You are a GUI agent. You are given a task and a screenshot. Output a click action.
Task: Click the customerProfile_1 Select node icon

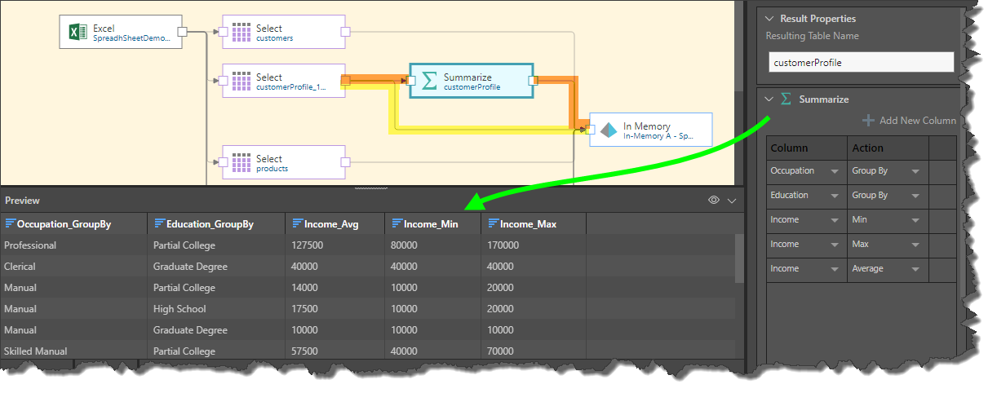241,82
